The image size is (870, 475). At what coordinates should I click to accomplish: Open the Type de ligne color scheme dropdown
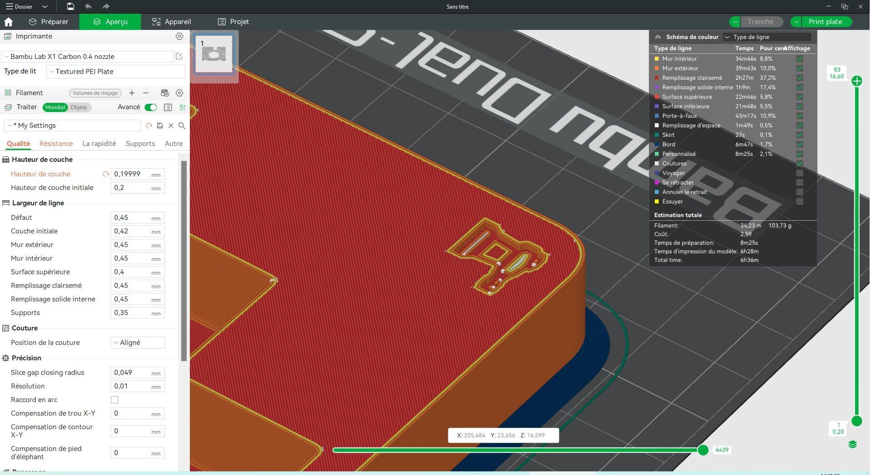tap(767, 37)
